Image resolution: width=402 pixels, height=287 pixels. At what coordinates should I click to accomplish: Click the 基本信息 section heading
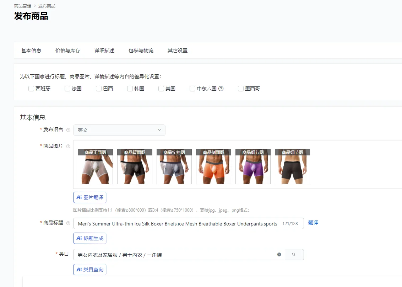pos(33,118)
